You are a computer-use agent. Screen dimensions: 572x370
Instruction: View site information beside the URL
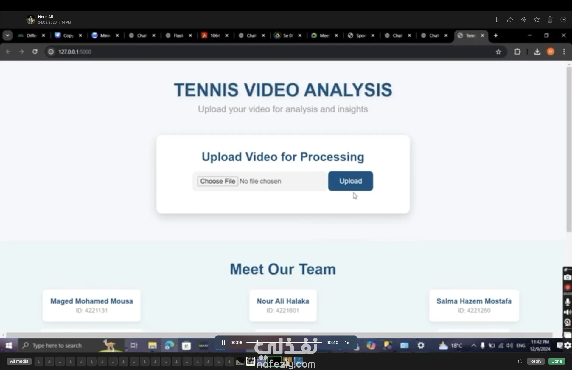coord(51,52)
